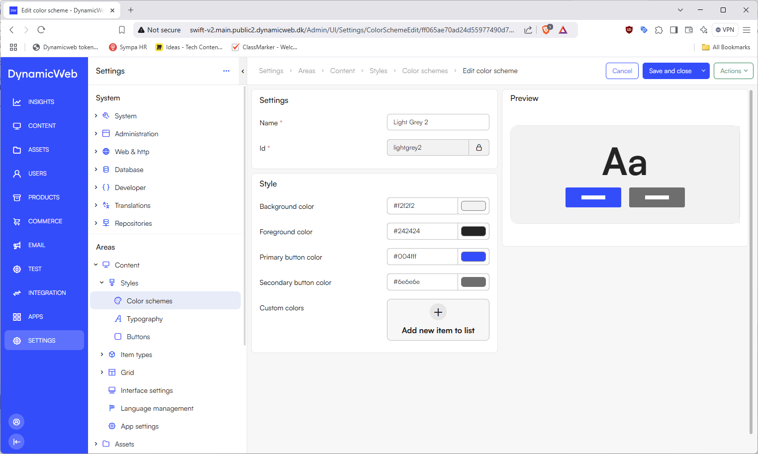Collapse the Styles tree node

pos(102,283)
